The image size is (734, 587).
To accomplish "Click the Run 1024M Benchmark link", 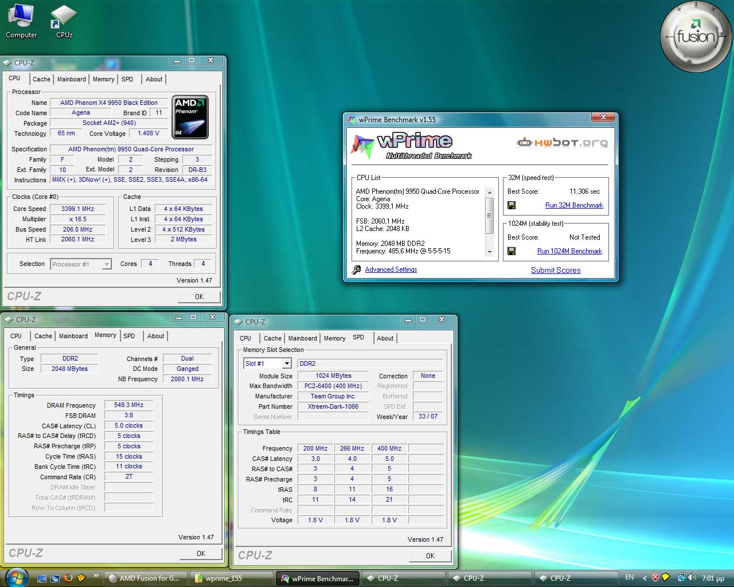I will click(569, 251).
